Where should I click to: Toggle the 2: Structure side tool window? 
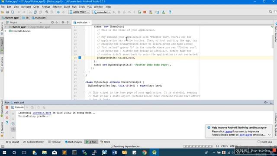2,65
